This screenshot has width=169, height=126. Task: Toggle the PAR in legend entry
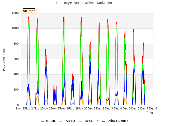pyautogui.click(x=48, y=121)
